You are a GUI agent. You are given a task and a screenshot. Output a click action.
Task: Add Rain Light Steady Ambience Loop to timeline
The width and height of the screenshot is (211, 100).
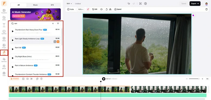pos(58,42)
